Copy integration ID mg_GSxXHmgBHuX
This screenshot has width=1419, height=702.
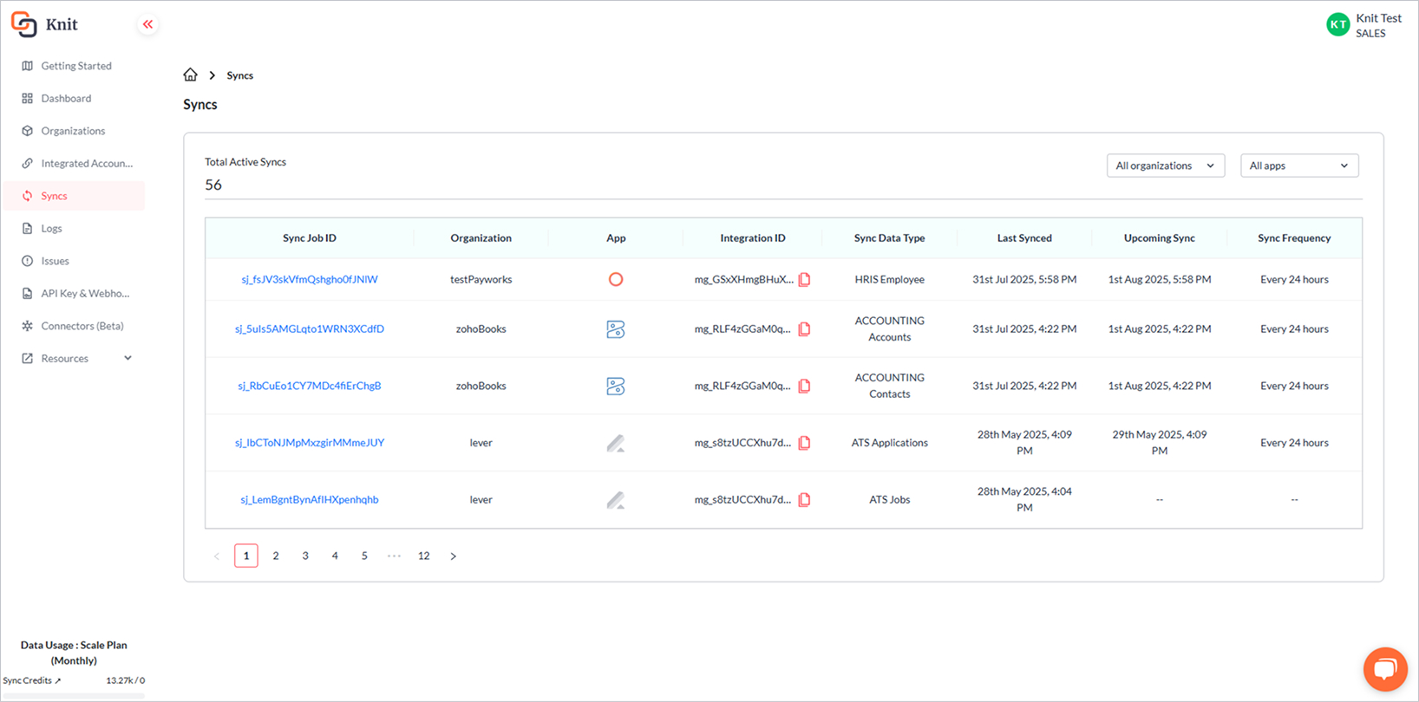point(804,279)
